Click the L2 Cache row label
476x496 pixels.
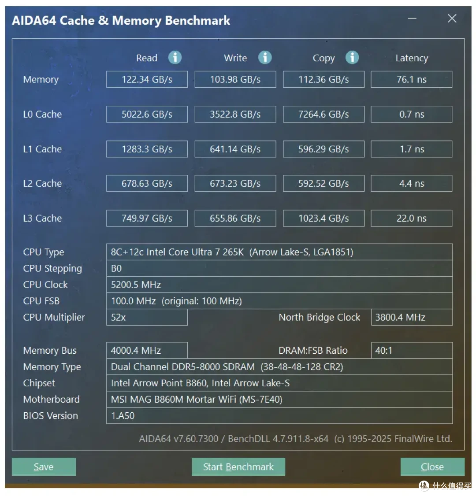coord(42,184)
